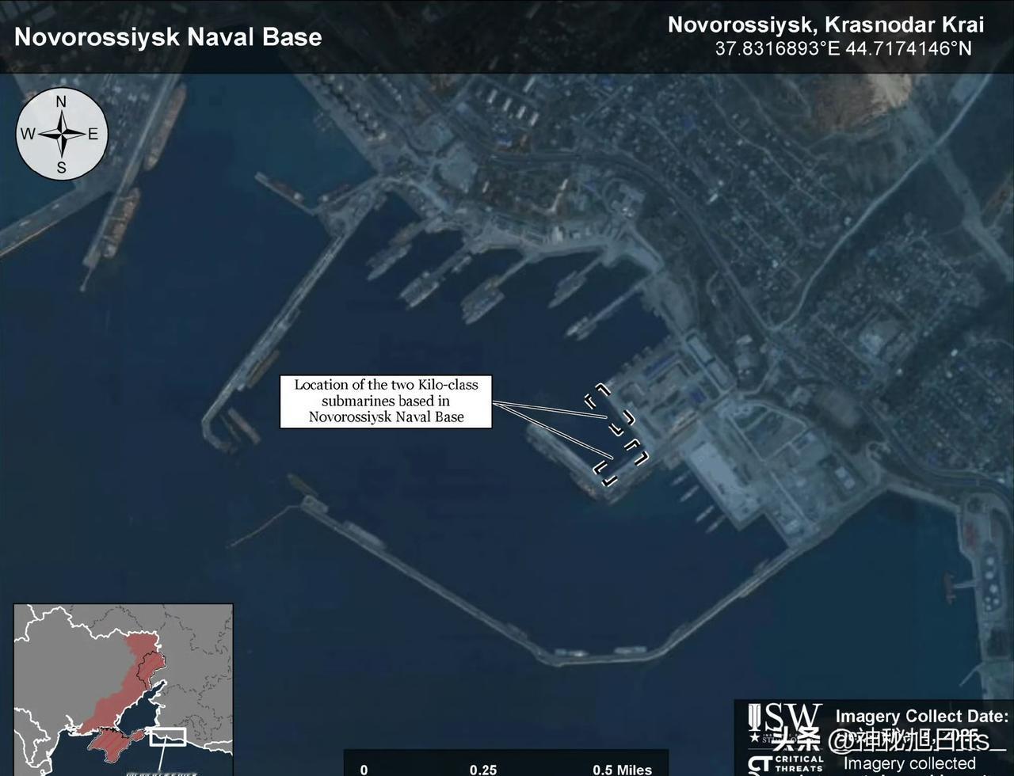Click the Critical Threats logo
Image resolution: width=1014 pixels, height=776 pixels.
[x=785, y=765]
